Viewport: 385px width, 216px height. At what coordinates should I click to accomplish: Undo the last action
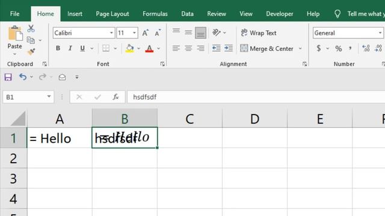[23, 77]
